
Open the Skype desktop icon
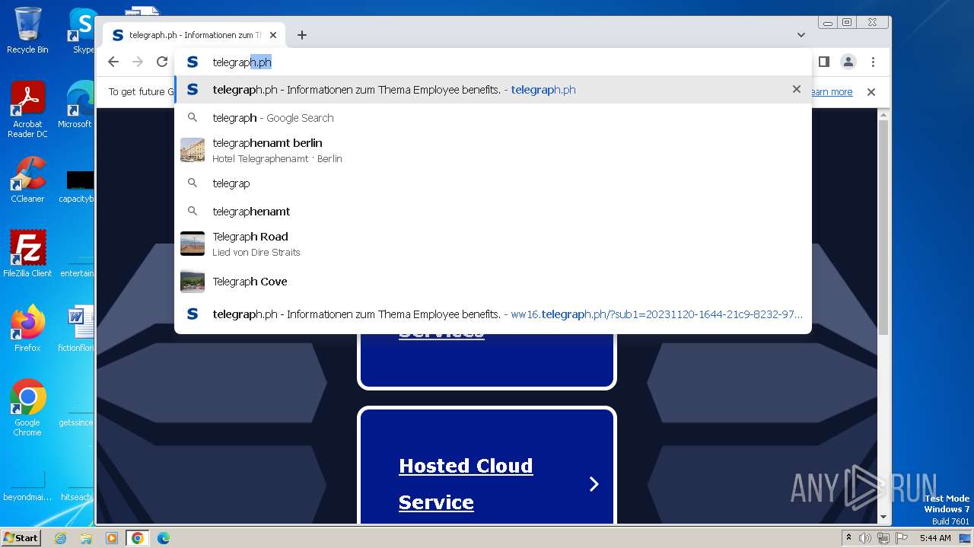click(x=81, y=30)
